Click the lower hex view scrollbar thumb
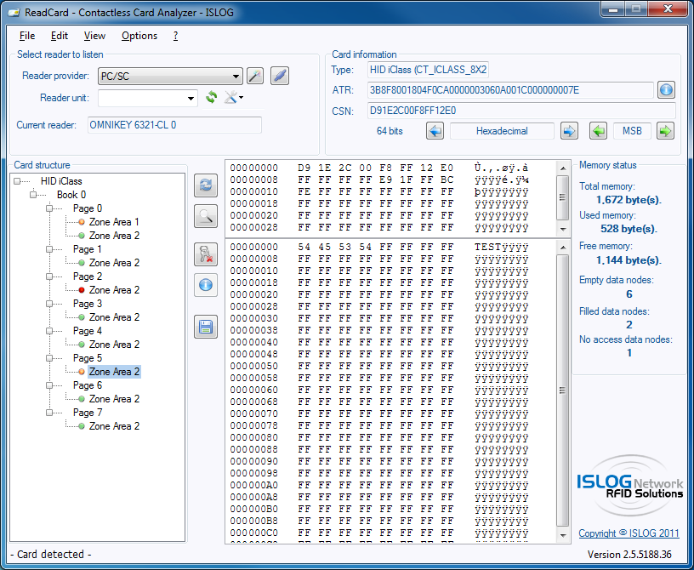694x570 pixels. [x=562, y=390]
